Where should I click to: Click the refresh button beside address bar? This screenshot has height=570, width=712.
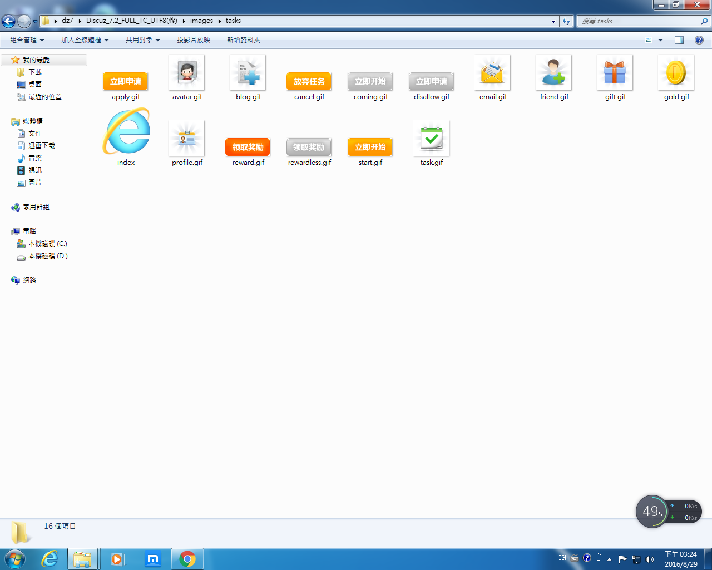[566, 21]
